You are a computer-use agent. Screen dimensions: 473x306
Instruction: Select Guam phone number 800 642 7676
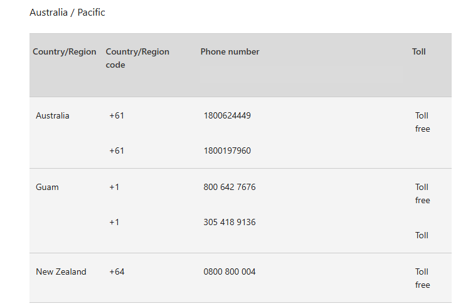pyautogui.click(x=230, y=187)
